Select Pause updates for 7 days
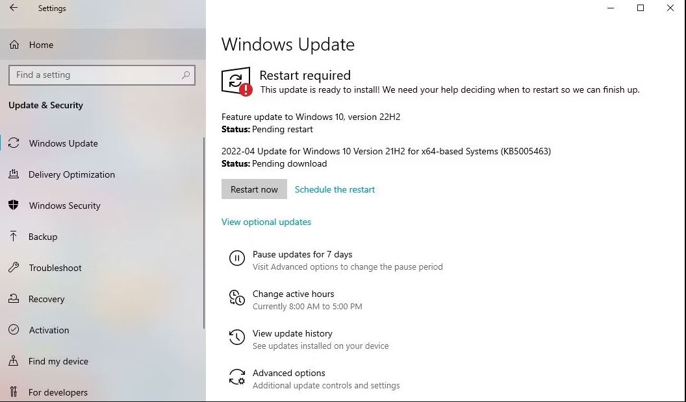 302,254
